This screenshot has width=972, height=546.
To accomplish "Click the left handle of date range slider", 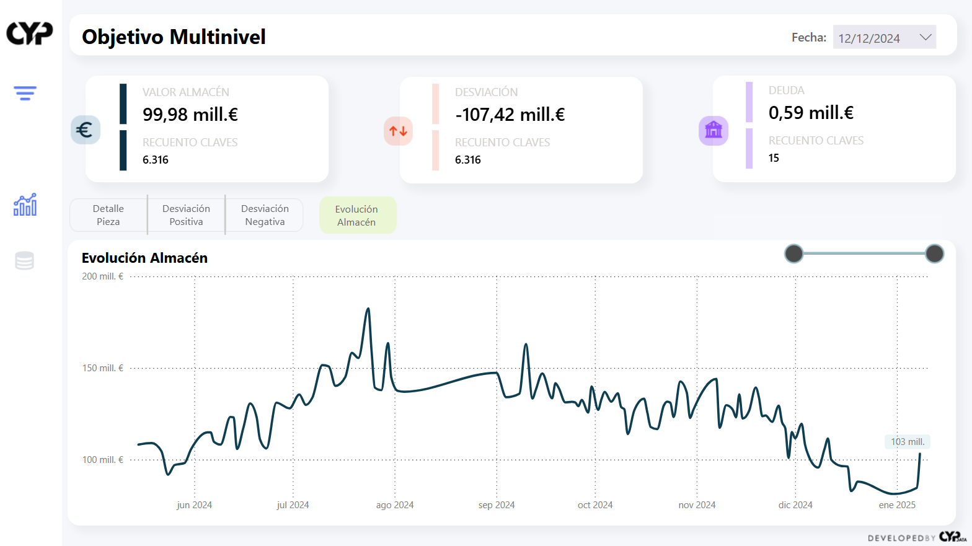I will point(793,253).
